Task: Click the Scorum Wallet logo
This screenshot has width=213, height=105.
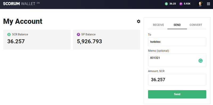Action: pyautogui.click(x=19, y=4)
